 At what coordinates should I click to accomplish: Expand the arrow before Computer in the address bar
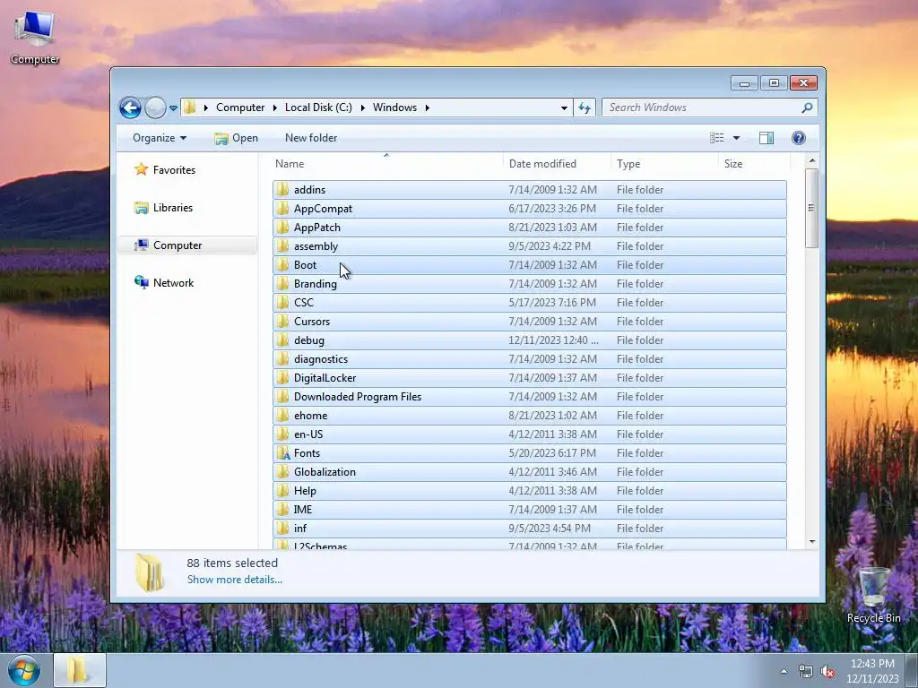point(205,107)
